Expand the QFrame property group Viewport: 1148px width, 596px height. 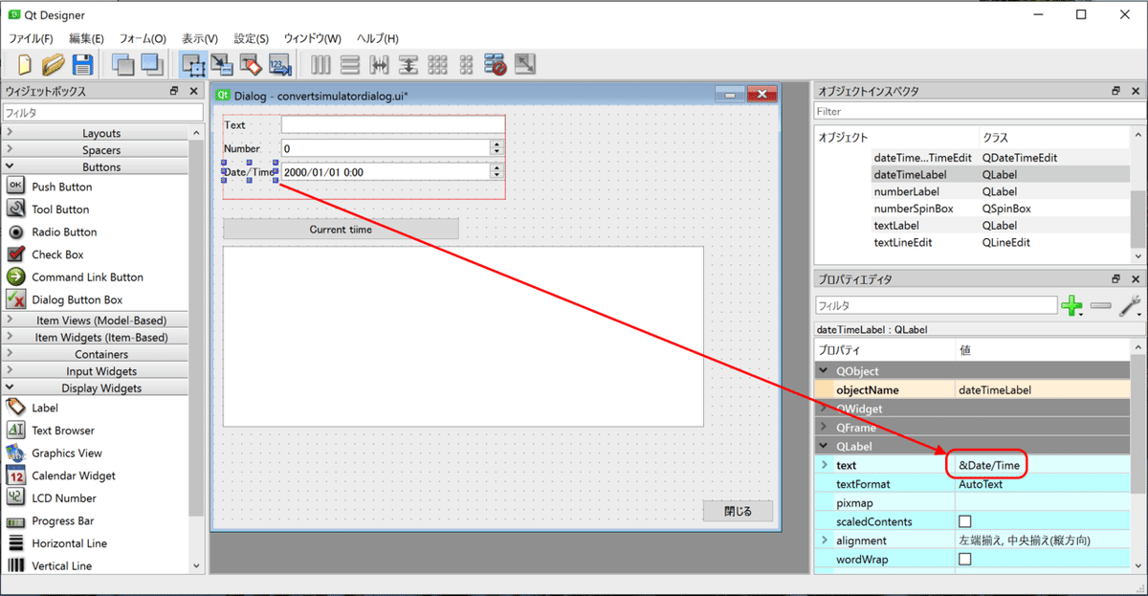tap(824, 428)
